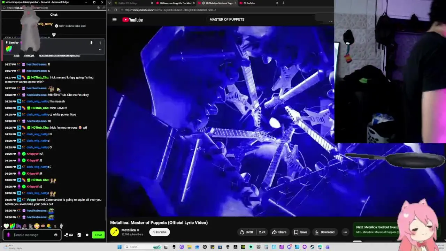Download the Metallica video
This screenshot has width=446, height=251.
[x=324, y=232]
